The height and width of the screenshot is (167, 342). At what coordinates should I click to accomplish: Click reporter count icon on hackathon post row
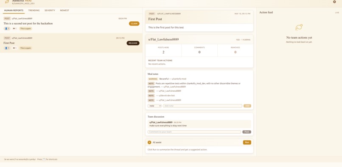7,28
